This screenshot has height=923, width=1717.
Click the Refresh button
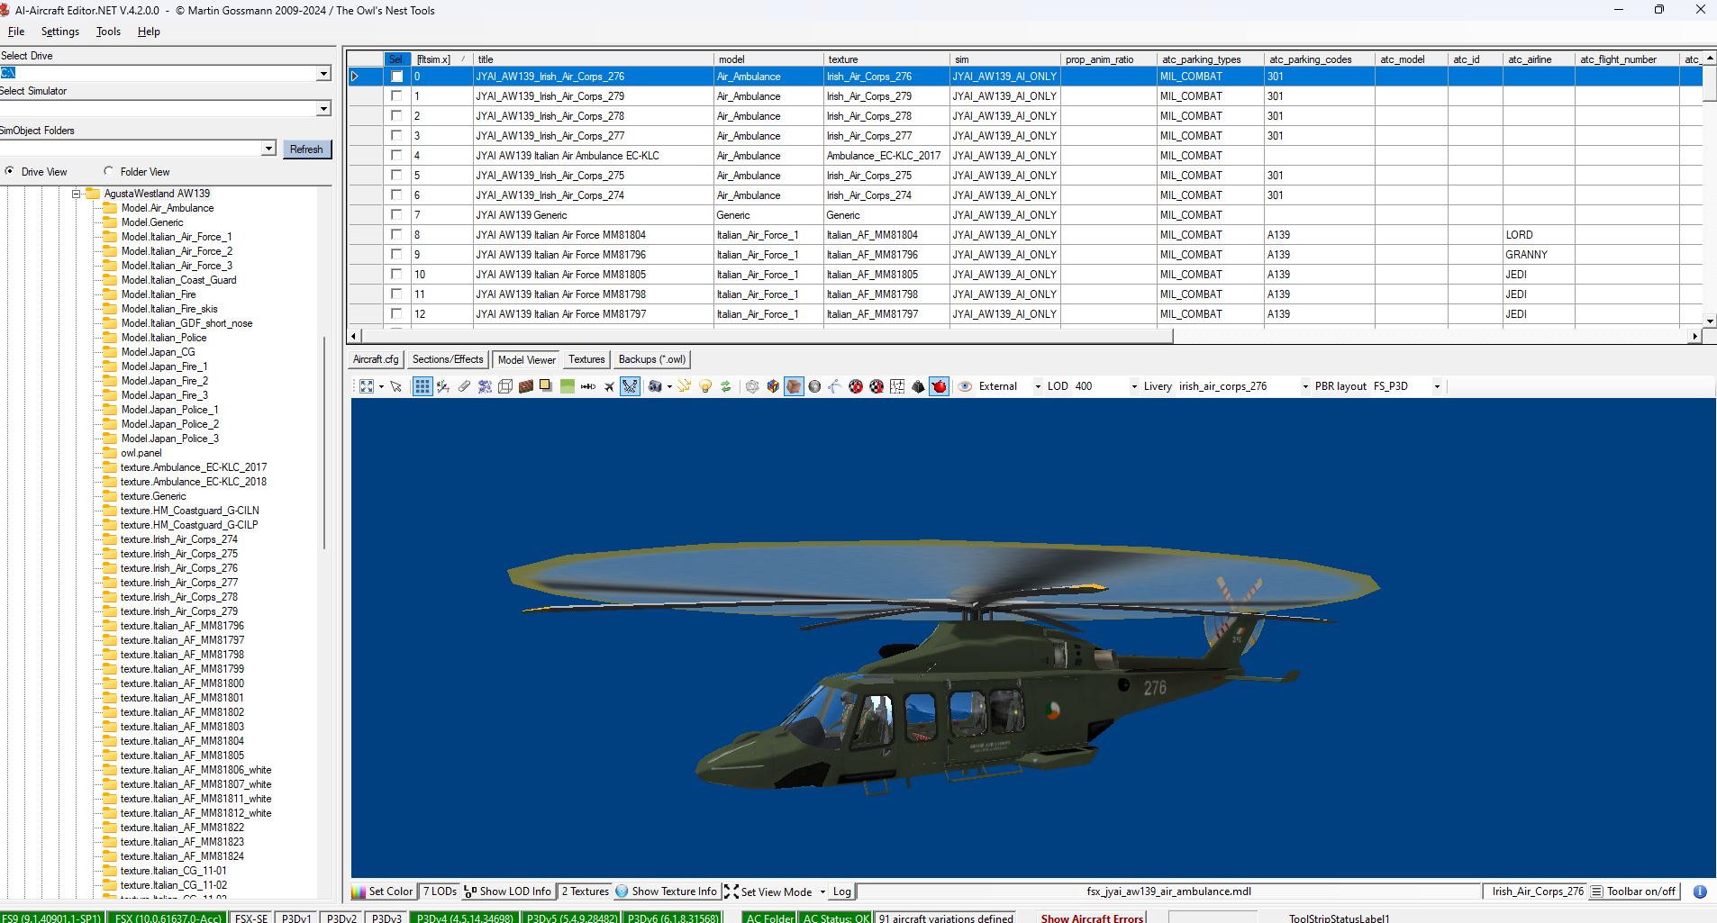pos(306,149)
